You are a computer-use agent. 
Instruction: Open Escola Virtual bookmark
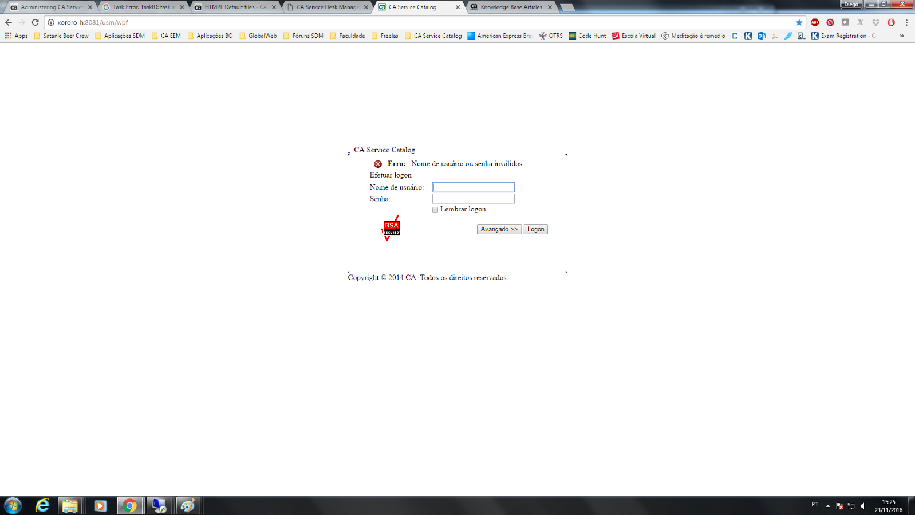[x=633, y=36]
